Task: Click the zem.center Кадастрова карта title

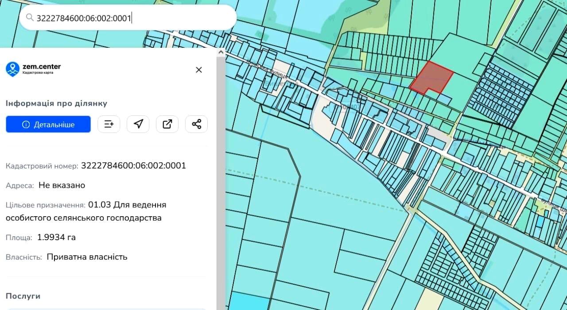Action: [x=42, y=69]
